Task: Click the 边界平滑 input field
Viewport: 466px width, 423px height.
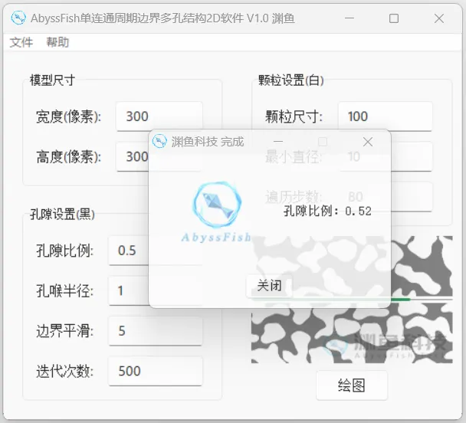Action: 156,330
